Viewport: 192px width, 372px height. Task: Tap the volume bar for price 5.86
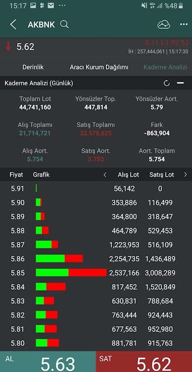click(x=59, y=258)
